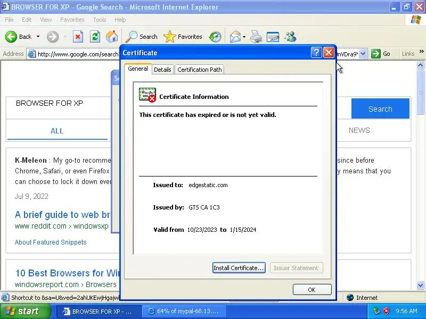Screen dimensions: 426x319
Task: Click the Mail envelope icon
Action: tap(235, 37)
